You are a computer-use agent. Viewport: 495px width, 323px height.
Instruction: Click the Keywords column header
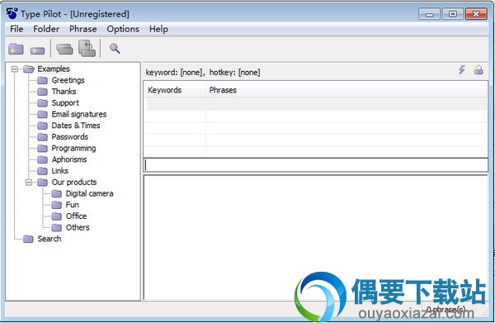point(175,90)
